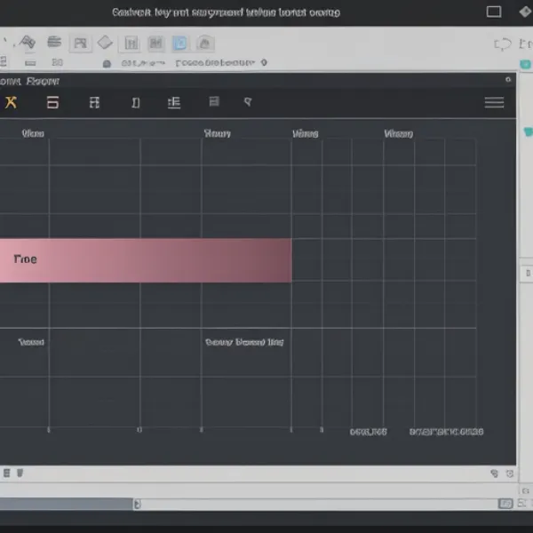Toggle the small marker icon in dark toolbar
The image size is (533, 533).
[x=248, y=102]
